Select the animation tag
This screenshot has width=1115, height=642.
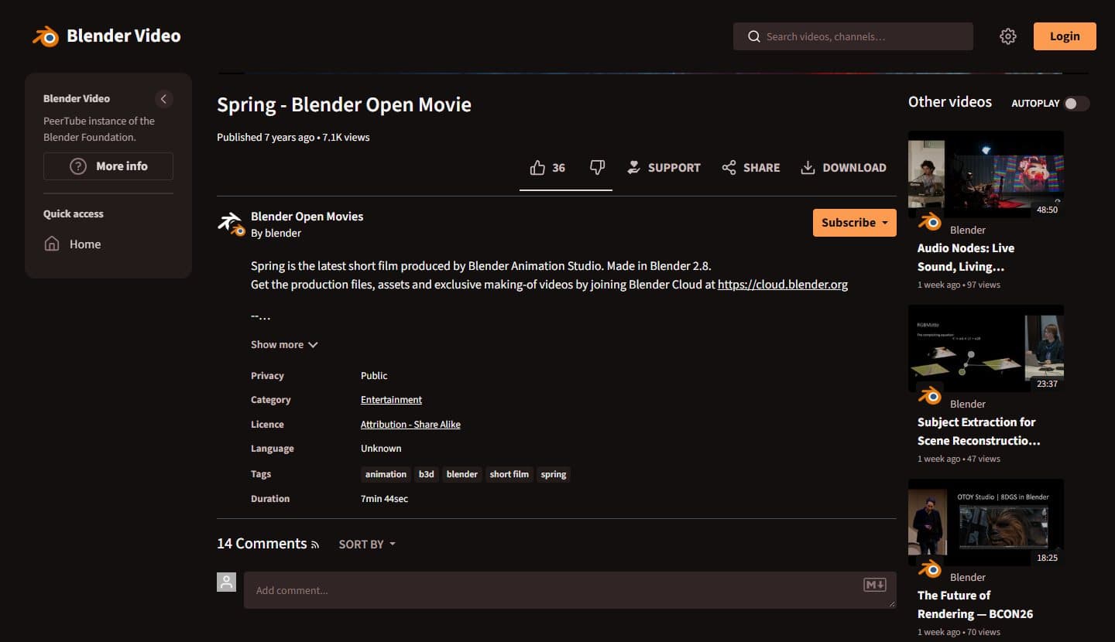(x=386, y=474)
